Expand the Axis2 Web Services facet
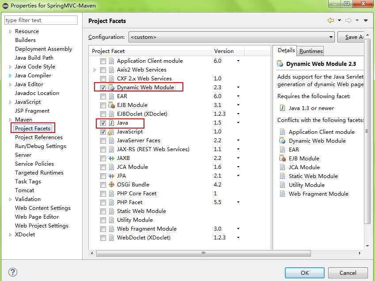 point(95,70)
